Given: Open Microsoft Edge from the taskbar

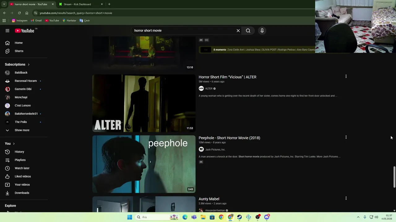Looking at the screenshot, I should [x=185, y=217].
